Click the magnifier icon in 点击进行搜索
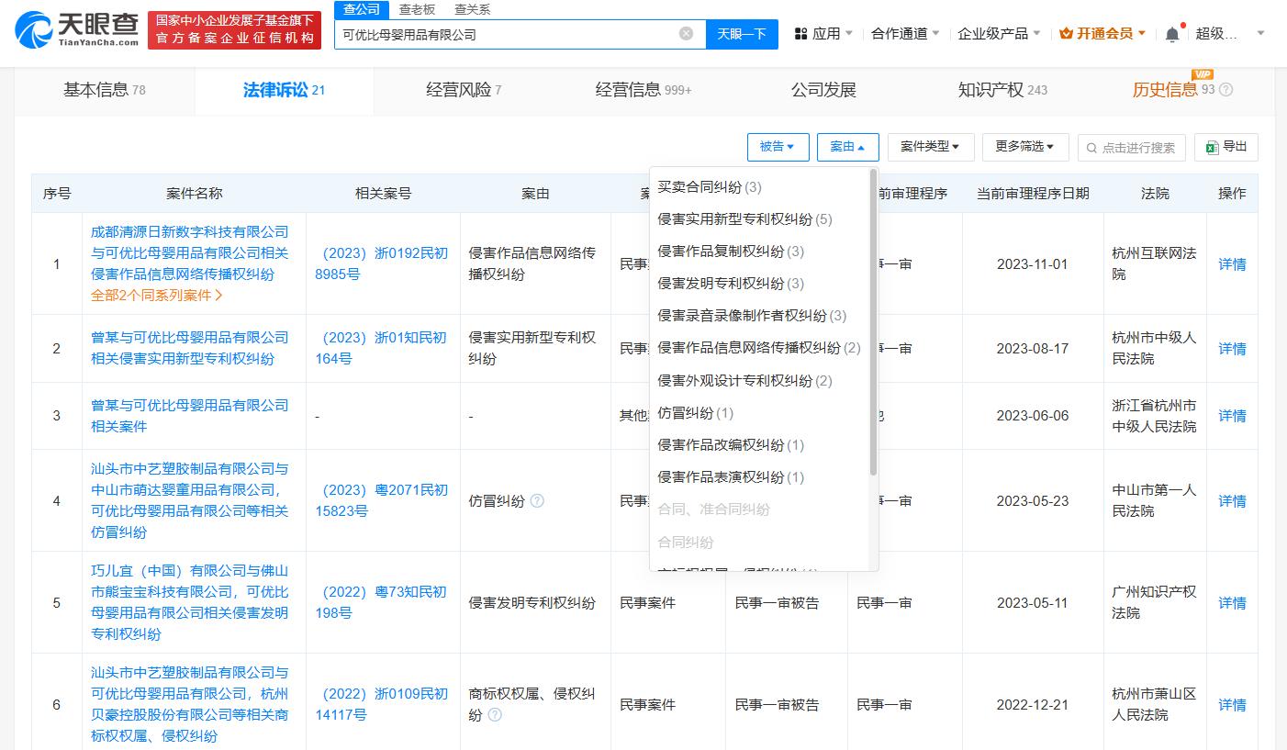The height and width of the screenshot is (750, 1287). pos(1092,148)
